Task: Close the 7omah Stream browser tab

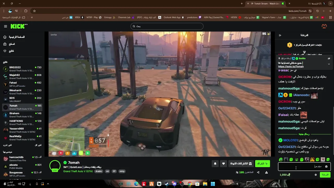Action: pyautogui.click(x=248, y=4)
